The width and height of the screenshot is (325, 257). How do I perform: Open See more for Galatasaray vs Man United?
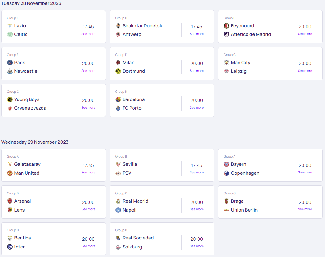[x=88, y=173]
